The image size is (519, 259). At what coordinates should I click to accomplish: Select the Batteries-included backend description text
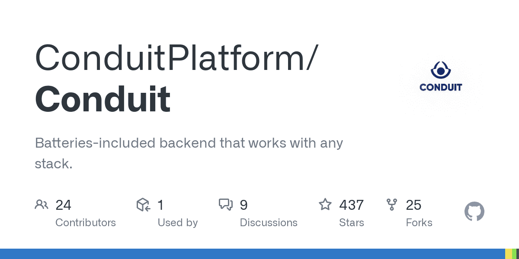[x=189, y=153]
